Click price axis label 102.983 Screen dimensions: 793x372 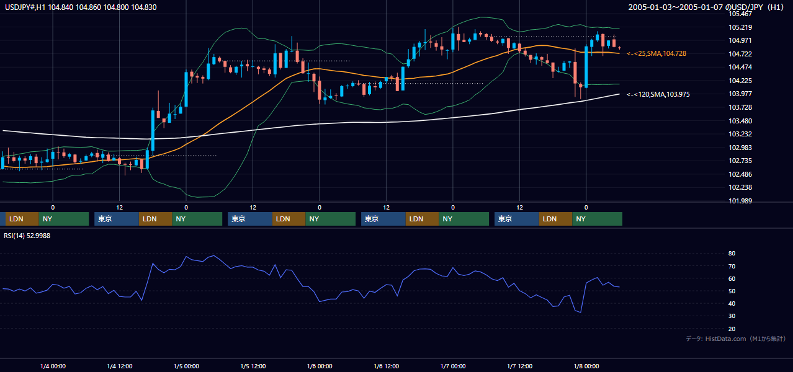[741, 148]
